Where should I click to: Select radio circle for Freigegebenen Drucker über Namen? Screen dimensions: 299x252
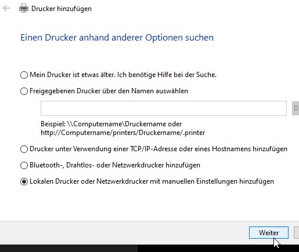coord(24,91)
